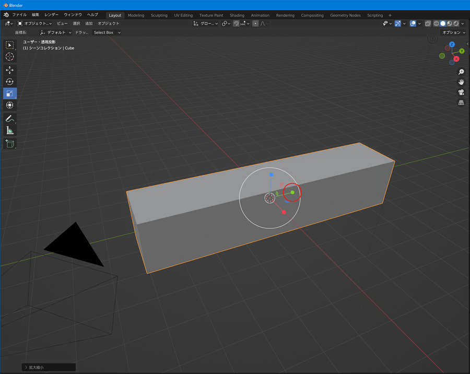
Task: Choose the Measure tool
Action: tap(10, 131)
